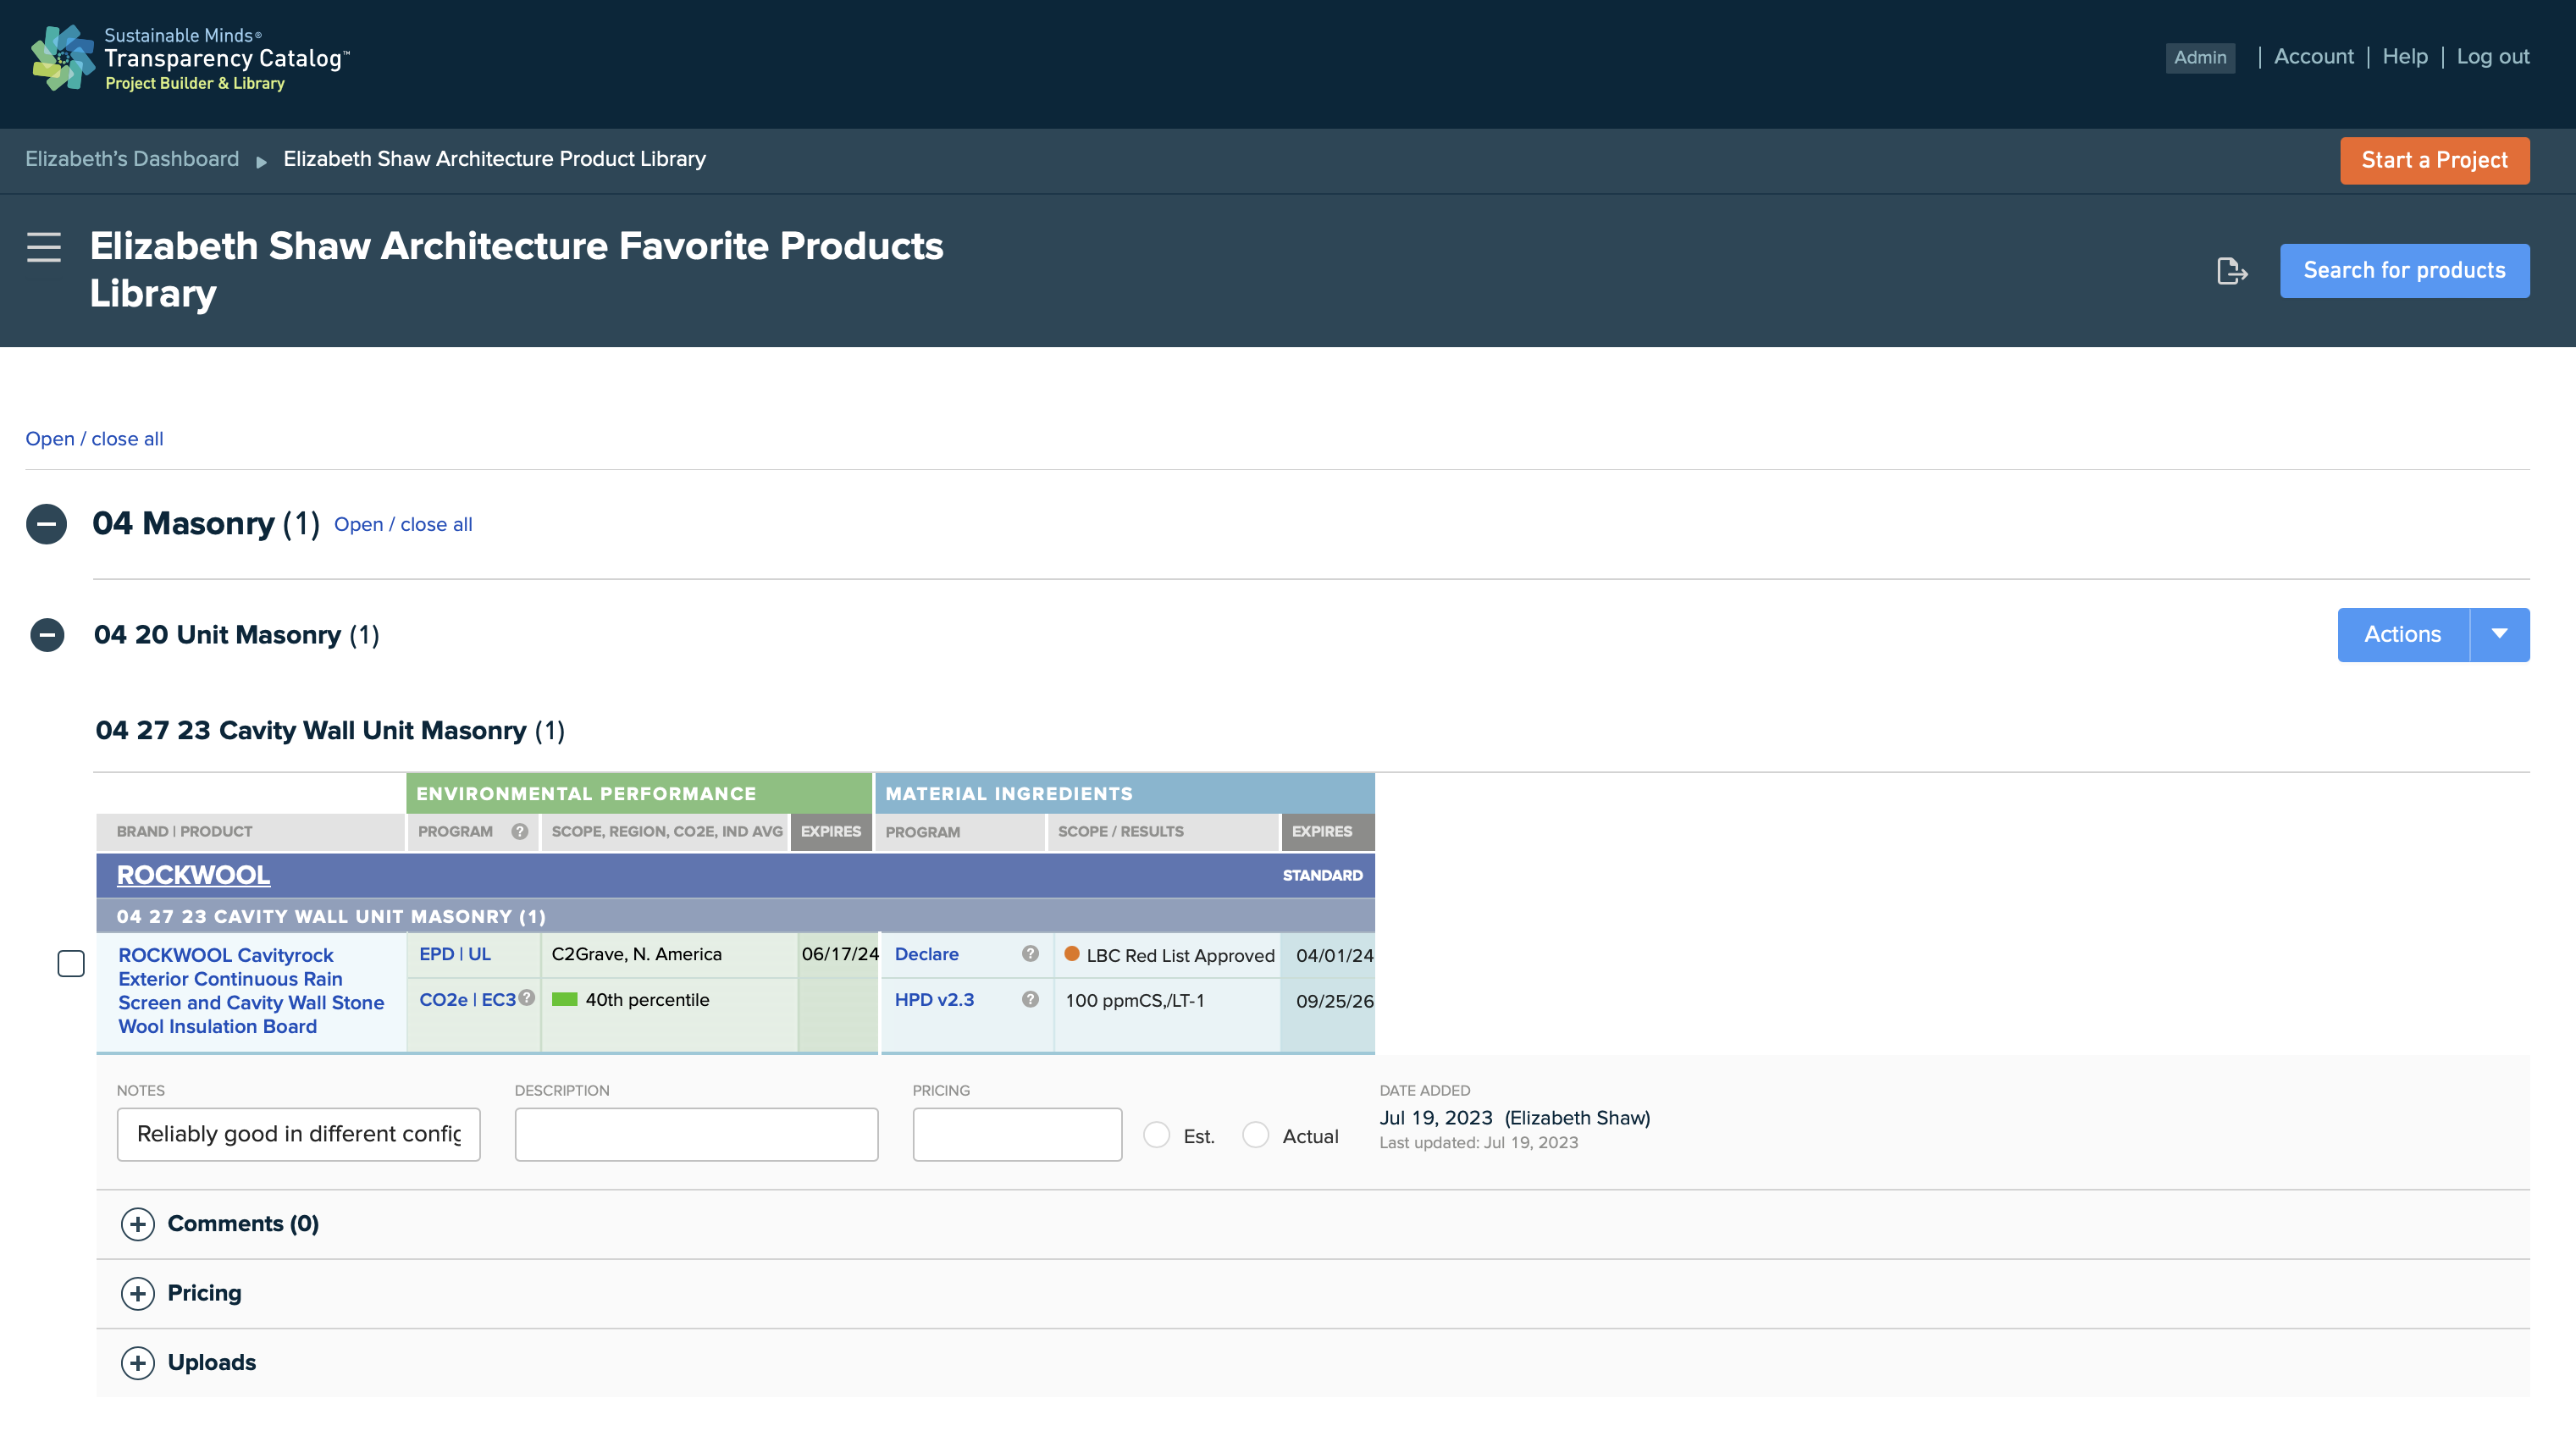Click the 09/25/26 expiry date

[x=1334, y=1001]
